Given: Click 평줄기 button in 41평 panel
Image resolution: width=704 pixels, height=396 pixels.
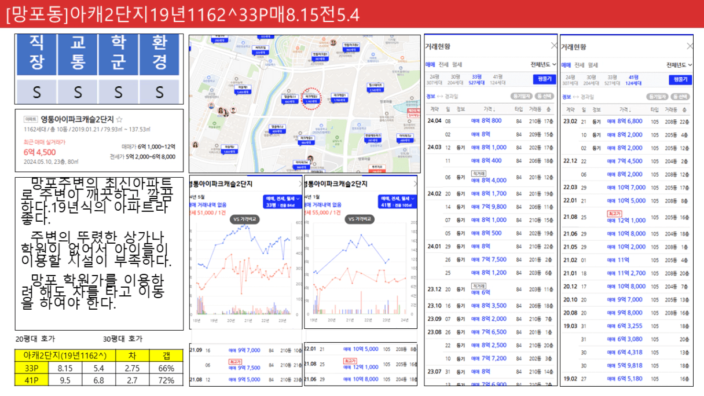Looking at the screenshot, I should coord(680,80).
